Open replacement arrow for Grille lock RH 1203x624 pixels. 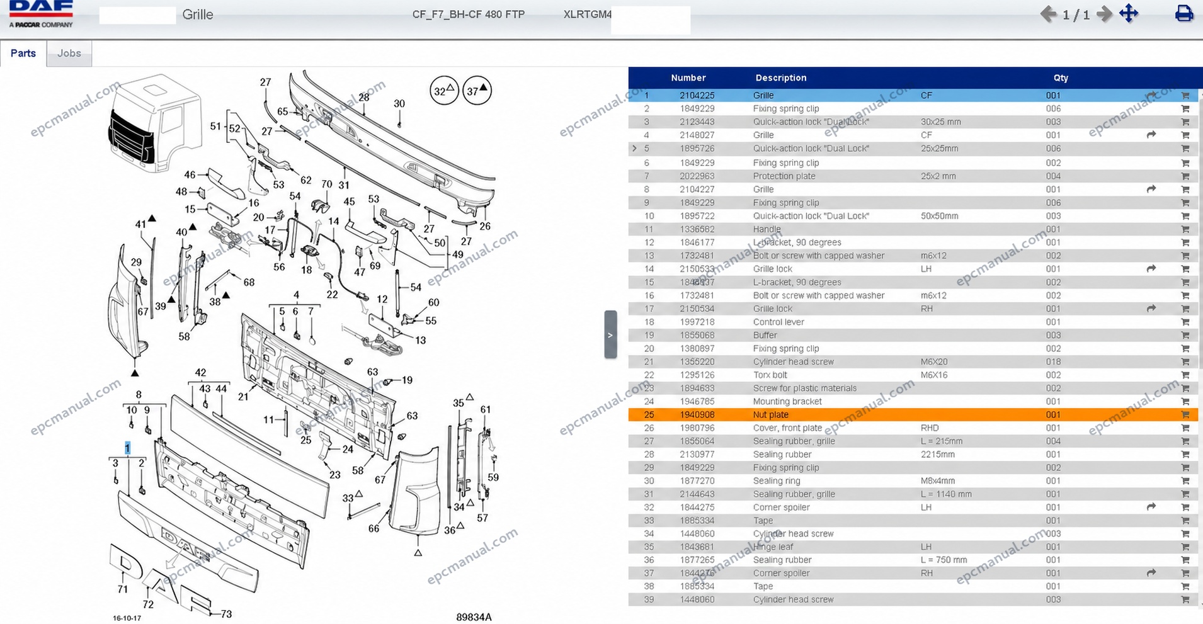[1151, 309]
